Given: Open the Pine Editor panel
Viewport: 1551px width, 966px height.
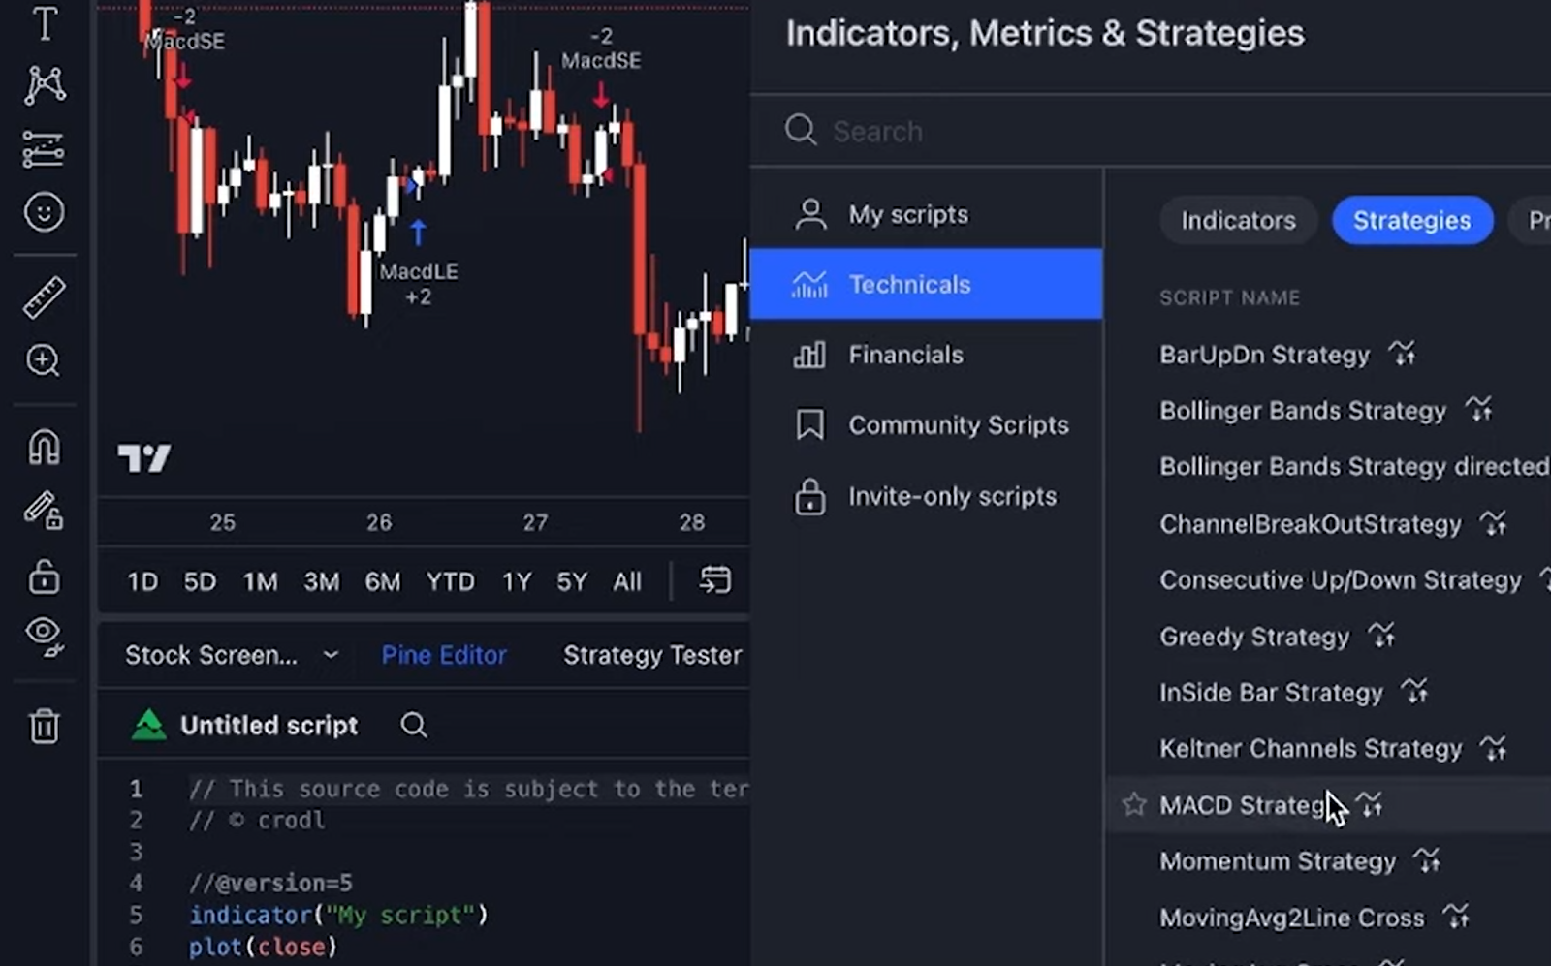Looking at the screenshot, I should (444, 655).
